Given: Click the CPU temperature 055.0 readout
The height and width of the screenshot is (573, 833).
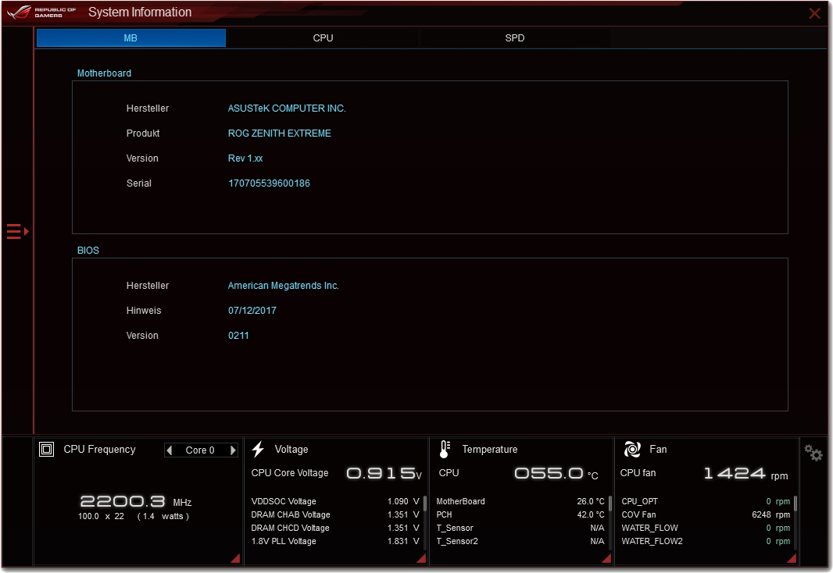Looking at the screenshot, I should coord(556,473).
